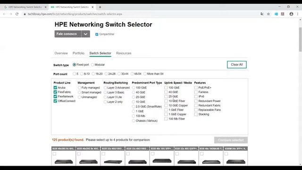Enable the Fanless feature filter
The image size is (302, 170).
click(196, 92)
